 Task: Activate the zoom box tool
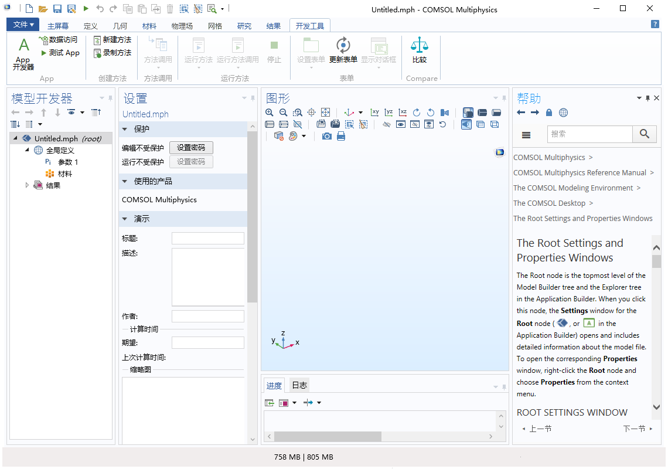[x=297, y=113]
